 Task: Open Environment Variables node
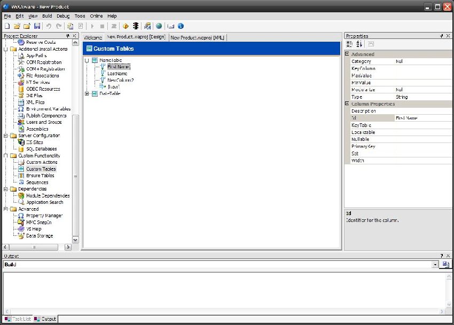pos(48,109)
